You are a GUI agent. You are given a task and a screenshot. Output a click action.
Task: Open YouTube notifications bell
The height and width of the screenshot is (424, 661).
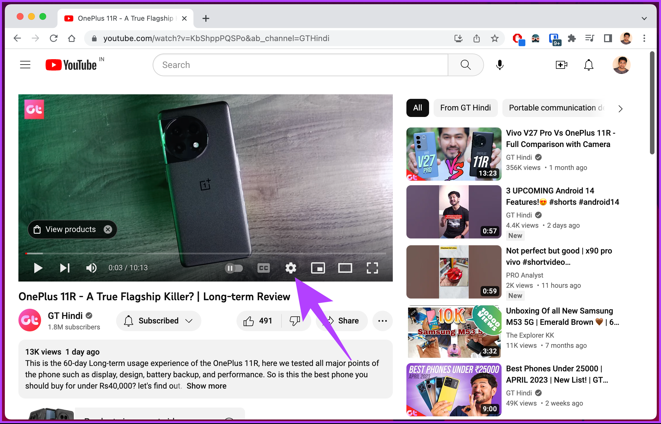(588, 65)
